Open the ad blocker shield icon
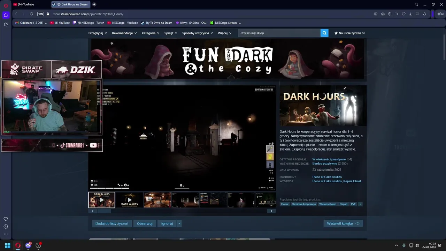The image size is (446, 251). tap(390, 14)
